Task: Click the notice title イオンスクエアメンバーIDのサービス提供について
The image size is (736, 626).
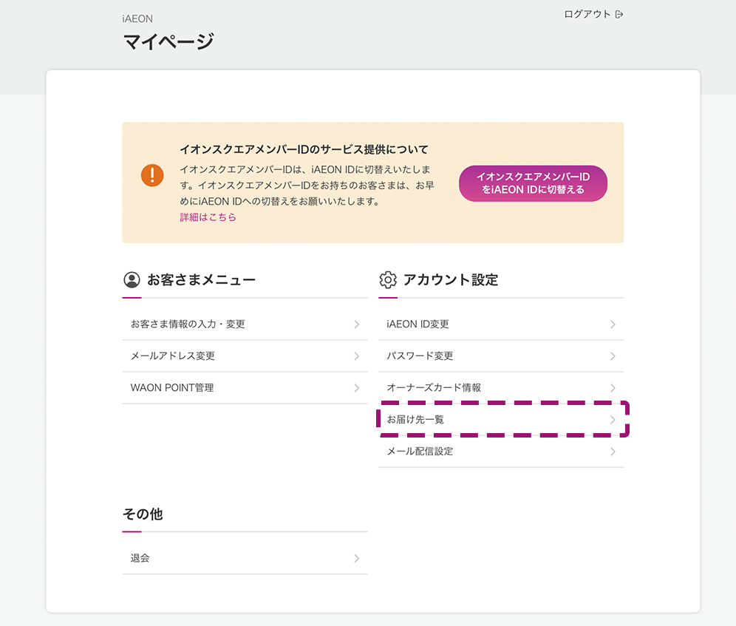Action: (x=304, y=149)
